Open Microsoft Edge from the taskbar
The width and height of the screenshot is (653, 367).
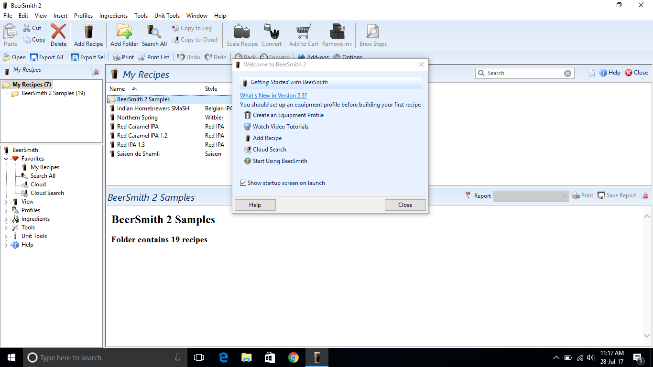tap(223, 357)
